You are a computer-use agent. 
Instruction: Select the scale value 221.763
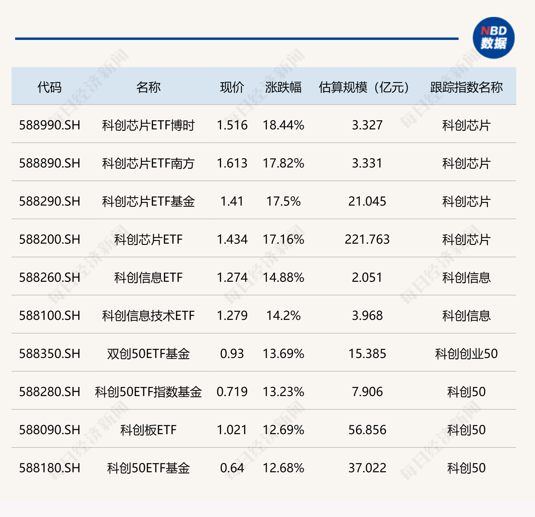(367, 239)
